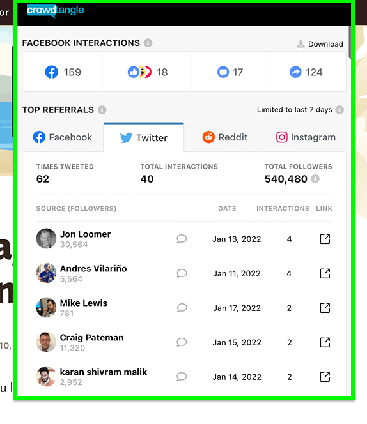The height and width of the screenshot is (424, 367).
Task: Click the info icon beside Limited to last 7 days
Action: tap(340, 110)
